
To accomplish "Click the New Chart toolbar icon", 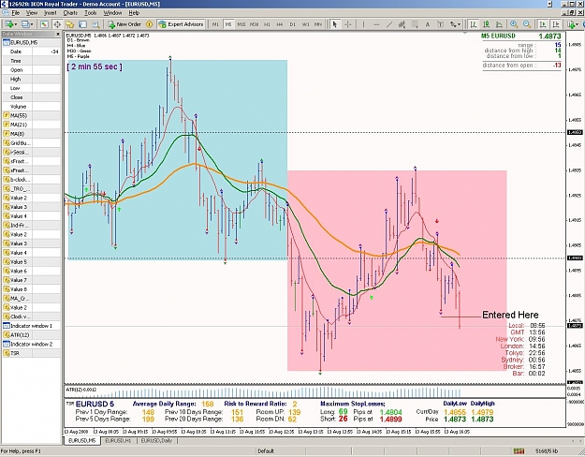I will pos(8,24).
